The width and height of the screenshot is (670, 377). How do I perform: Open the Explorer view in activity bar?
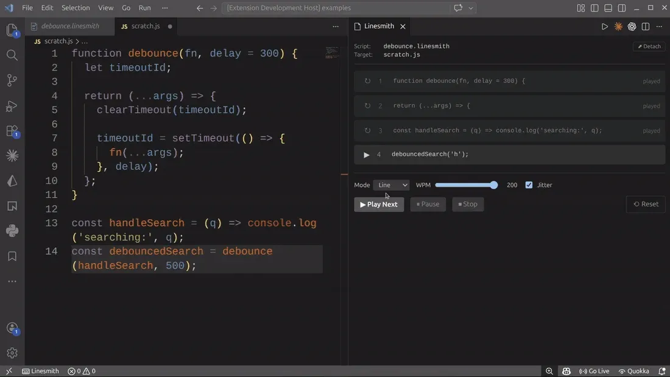pos(12,30)
